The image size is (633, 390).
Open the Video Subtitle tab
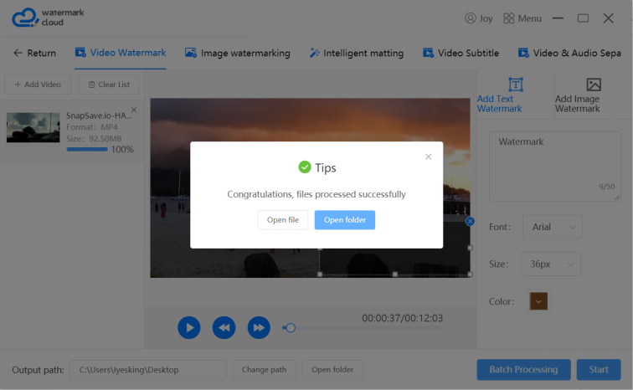click(x=461, y=53)
